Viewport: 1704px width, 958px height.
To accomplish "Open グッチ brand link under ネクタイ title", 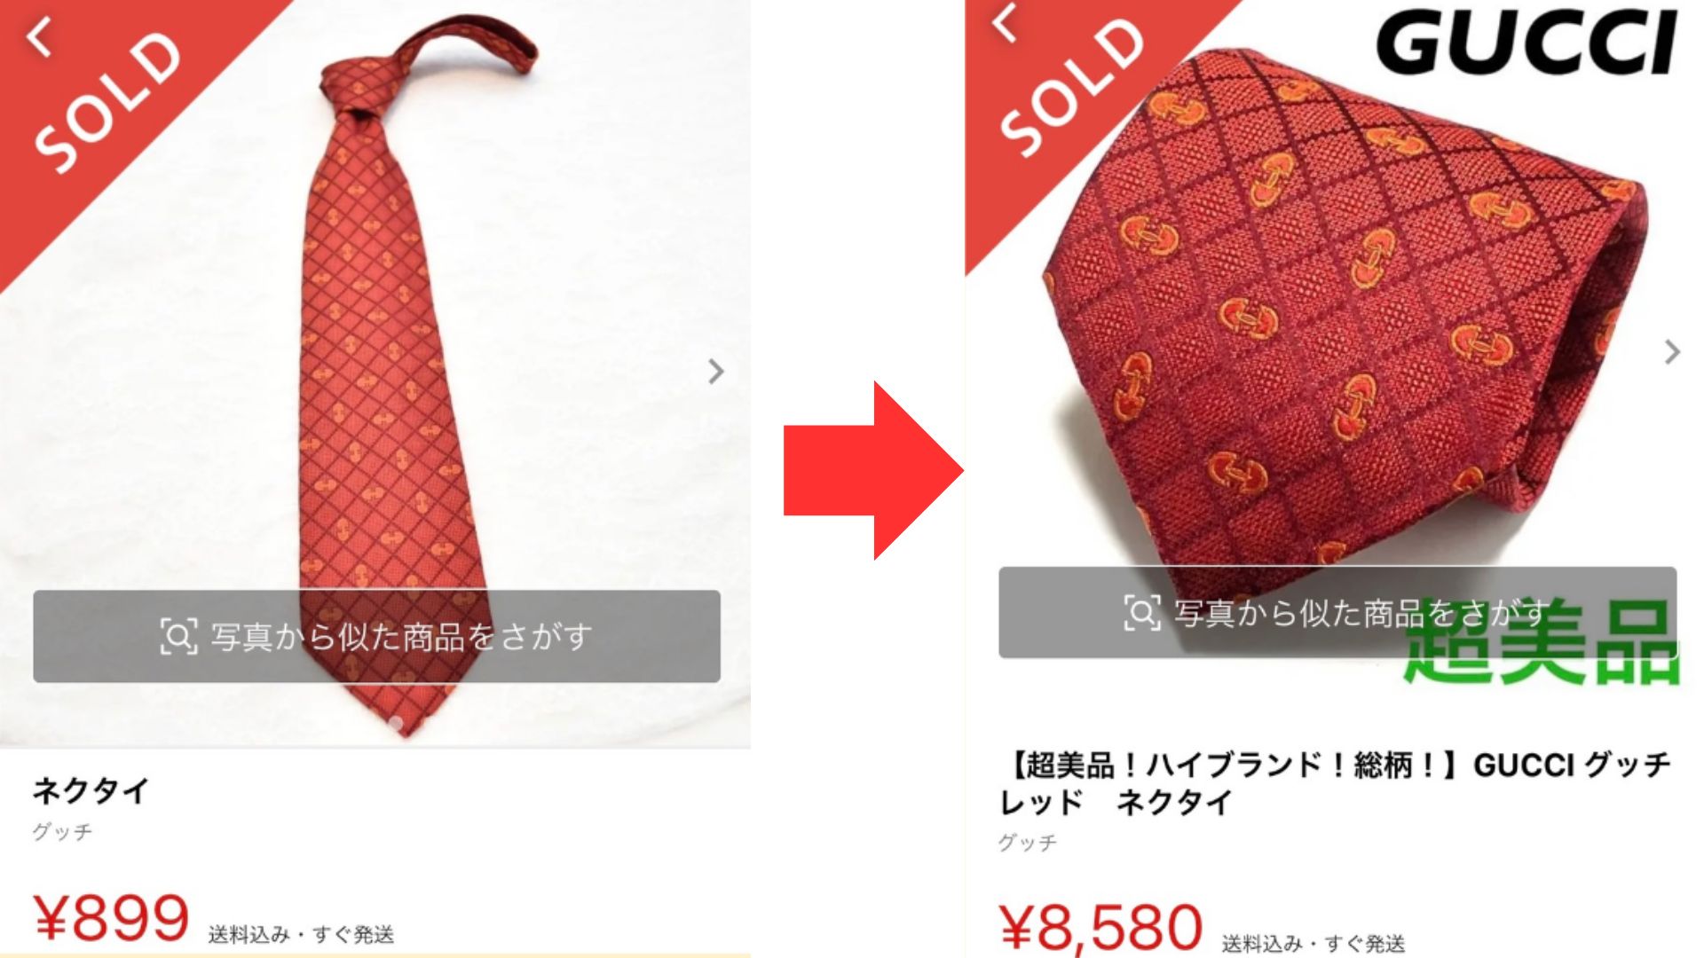I will (62, 831).
